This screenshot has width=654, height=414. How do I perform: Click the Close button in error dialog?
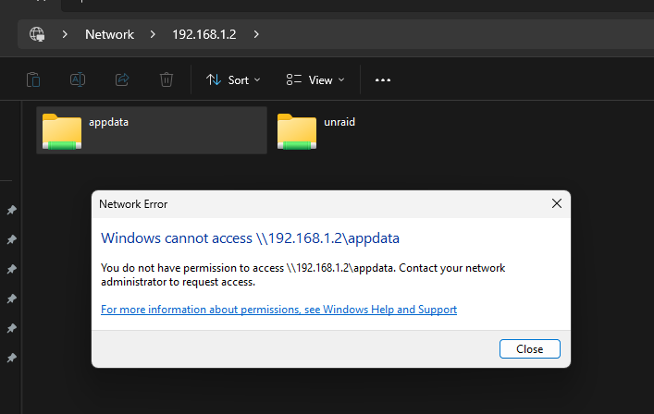[x=530, y=349]
